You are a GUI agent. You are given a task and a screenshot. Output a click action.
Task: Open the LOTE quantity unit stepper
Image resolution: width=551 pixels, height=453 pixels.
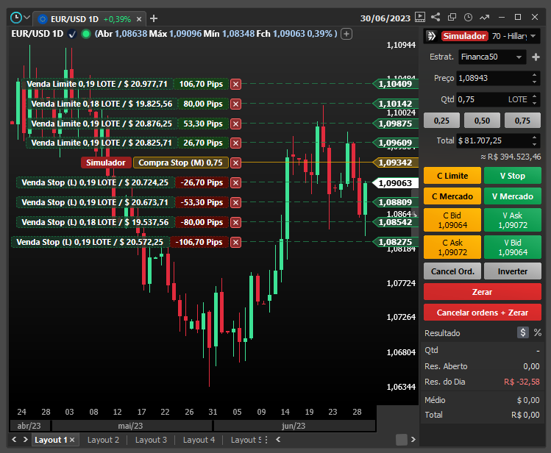[535, 99]
